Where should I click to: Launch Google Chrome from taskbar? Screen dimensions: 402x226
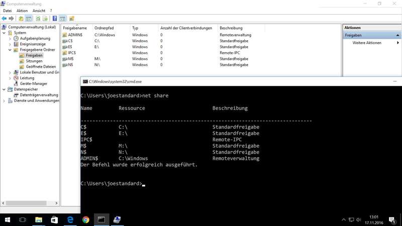coord(85,220)
